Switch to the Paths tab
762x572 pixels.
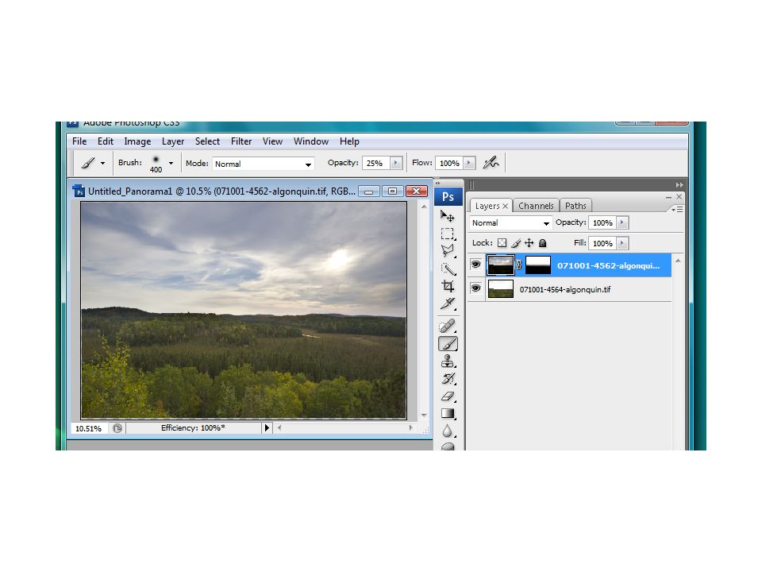[x=576, y=206]
